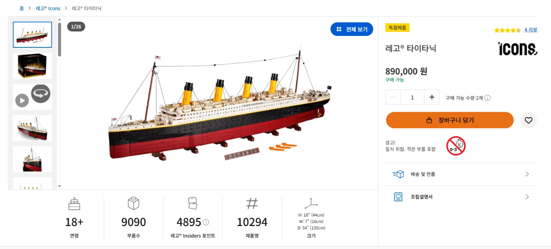Expand 배송 및 반품 section
The height and width of the screenshot is (249, 551).
[x=527, y=174]
